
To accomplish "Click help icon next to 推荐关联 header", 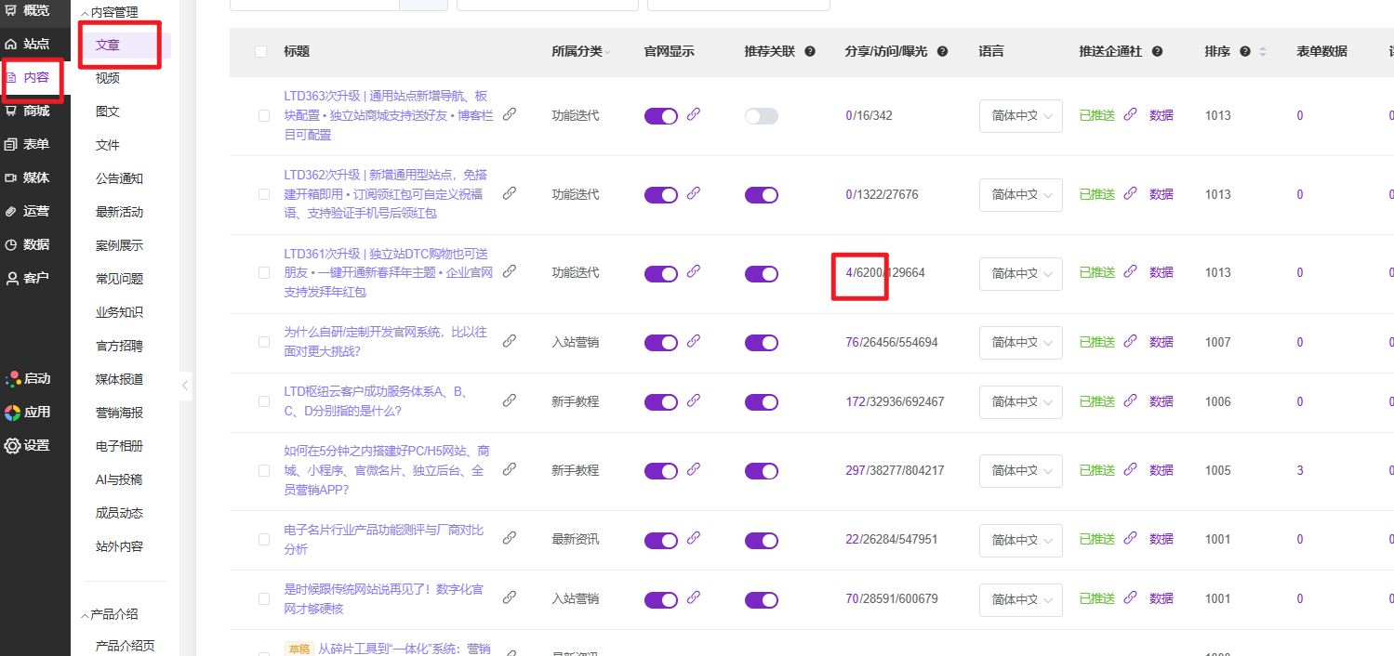I will click(x=809, y=52).
